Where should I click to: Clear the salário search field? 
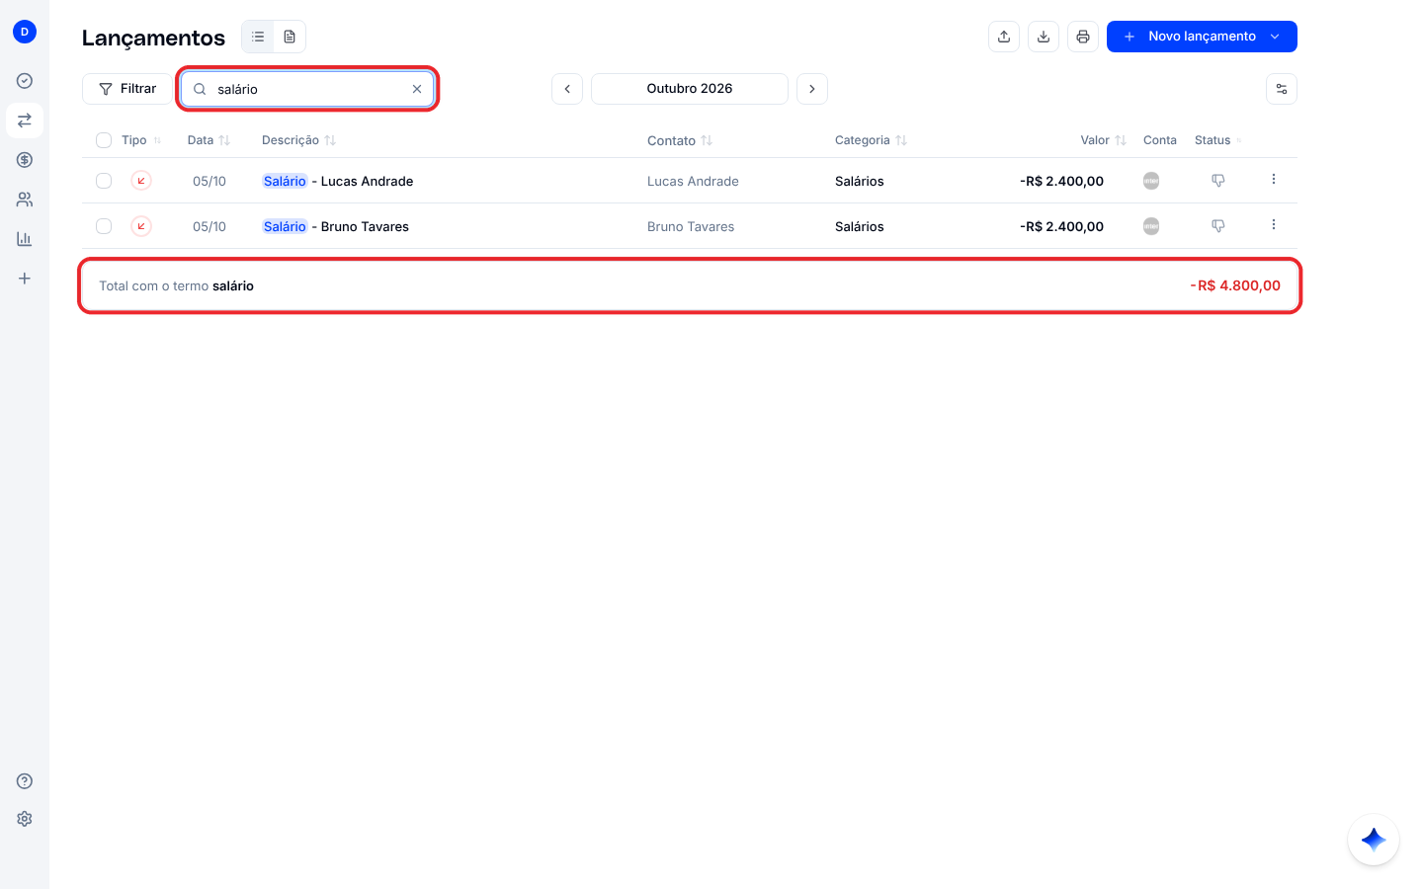417,89
